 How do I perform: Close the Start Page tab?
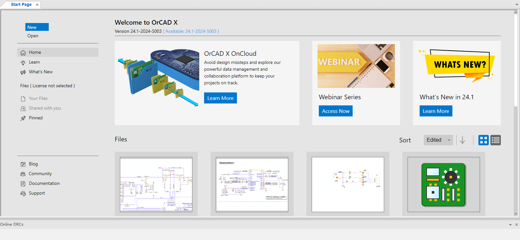[37, 5]
